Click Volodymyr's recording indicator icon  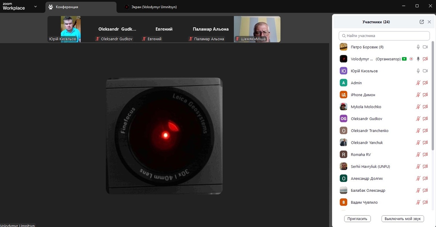(x=411, y=59)
